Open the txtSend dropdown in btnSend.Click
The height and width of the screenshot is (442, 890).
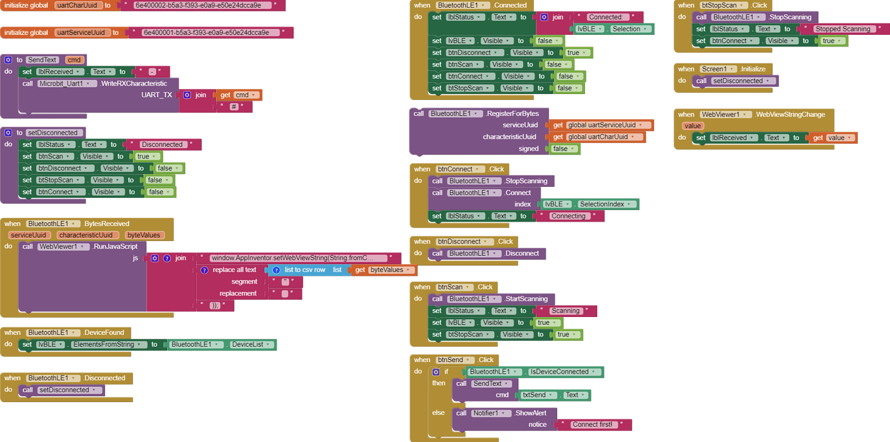click(x=549, y=394)
